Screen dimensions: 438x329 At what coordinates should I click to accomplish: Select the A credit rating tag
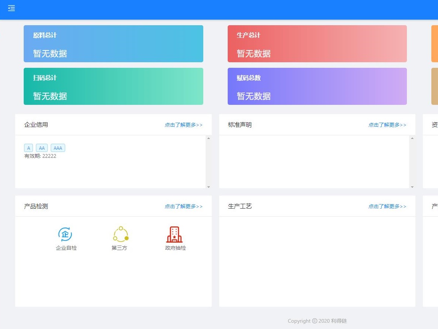tap(29, 148)
